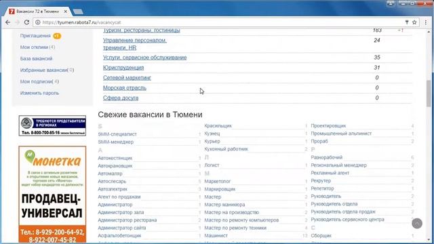Open Проектировщик vacancies
The width and height of the screenshot is (434, 244).
point(328,126)
